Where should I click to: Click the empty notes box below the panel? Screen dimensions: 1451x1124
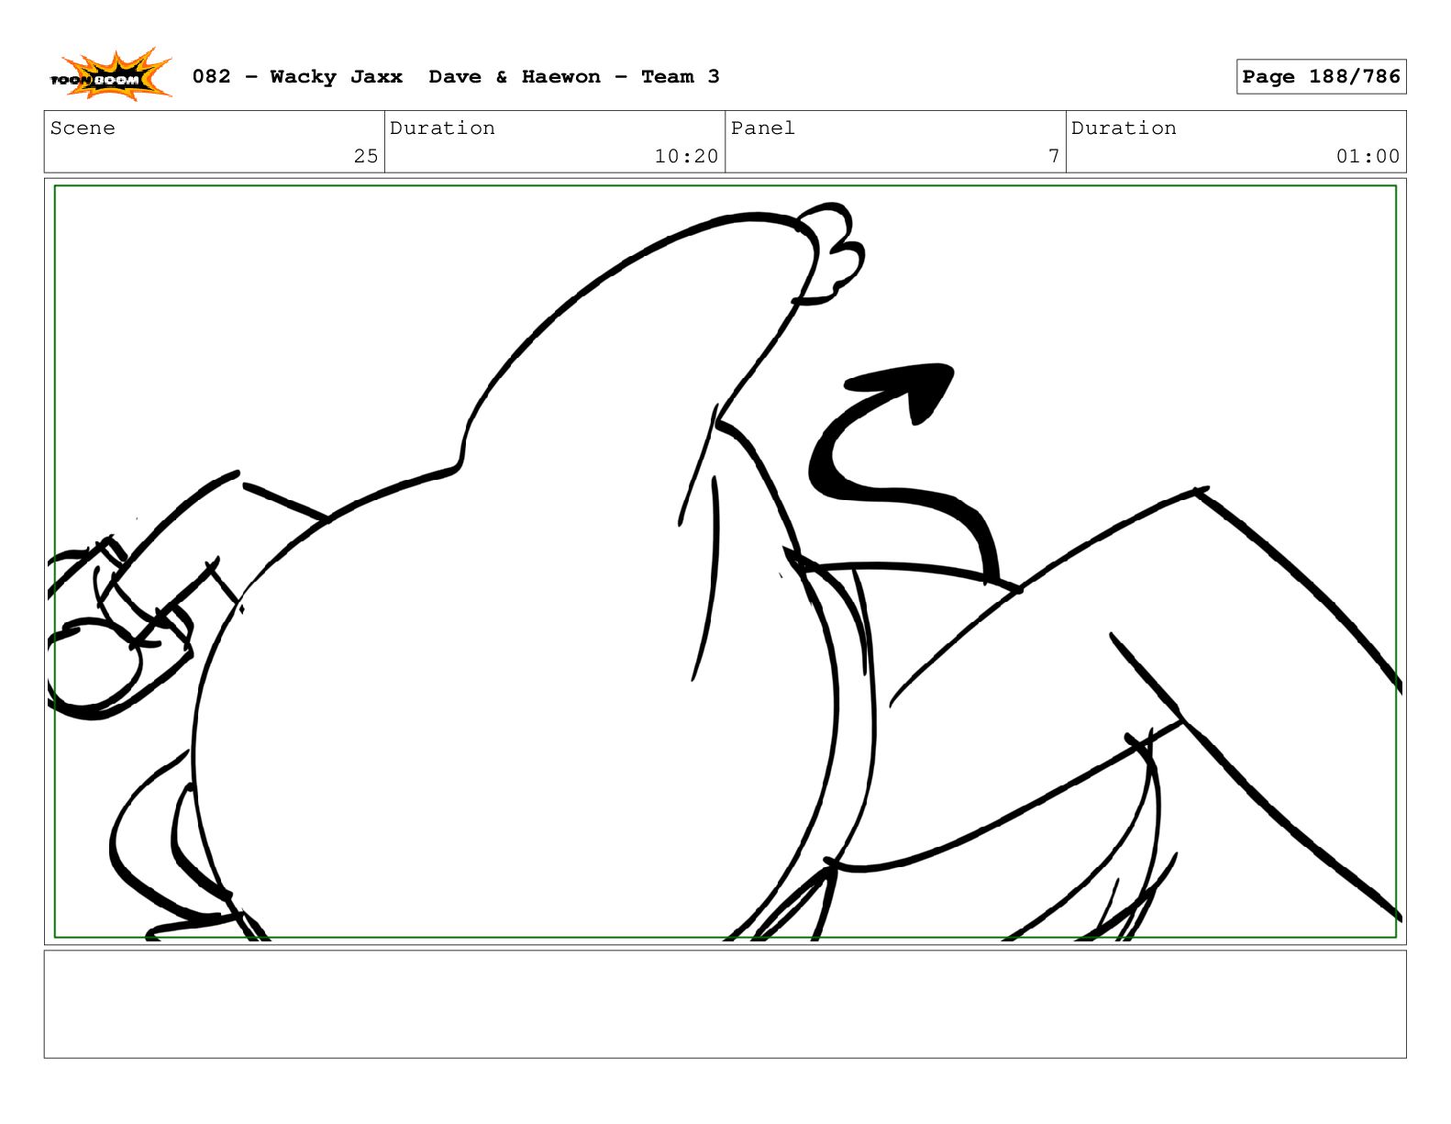[725, 1004]
